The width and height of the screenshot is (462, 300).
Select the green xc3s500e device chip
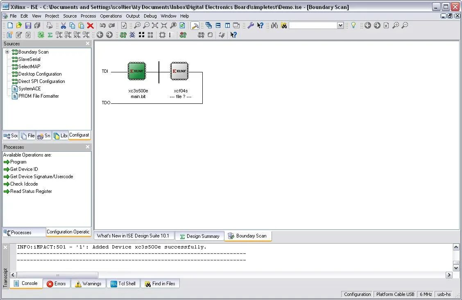137,71
